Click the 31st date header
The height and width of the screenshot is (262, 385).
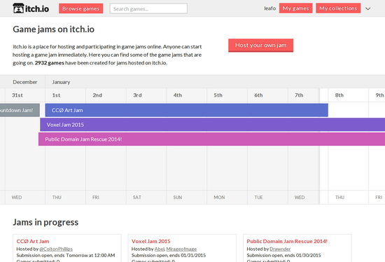point(17,95)
